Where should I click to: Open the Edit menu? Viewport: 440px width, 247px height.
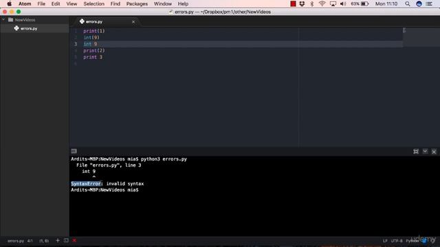click(56, 3)
